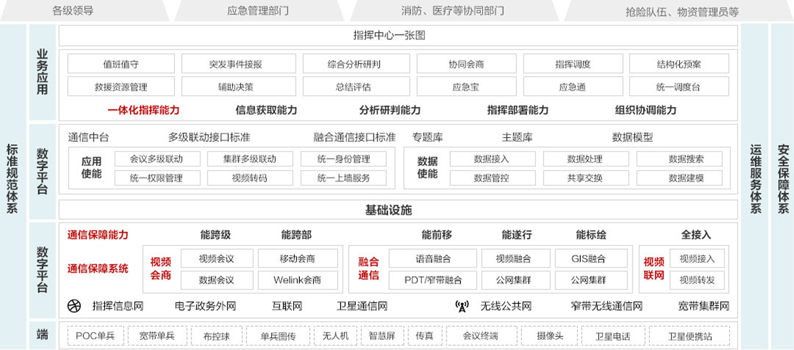Click the 指挥部署能力 label
This screenshot has height=350, width=794.
pyautogui.click(x=518, y=110)
